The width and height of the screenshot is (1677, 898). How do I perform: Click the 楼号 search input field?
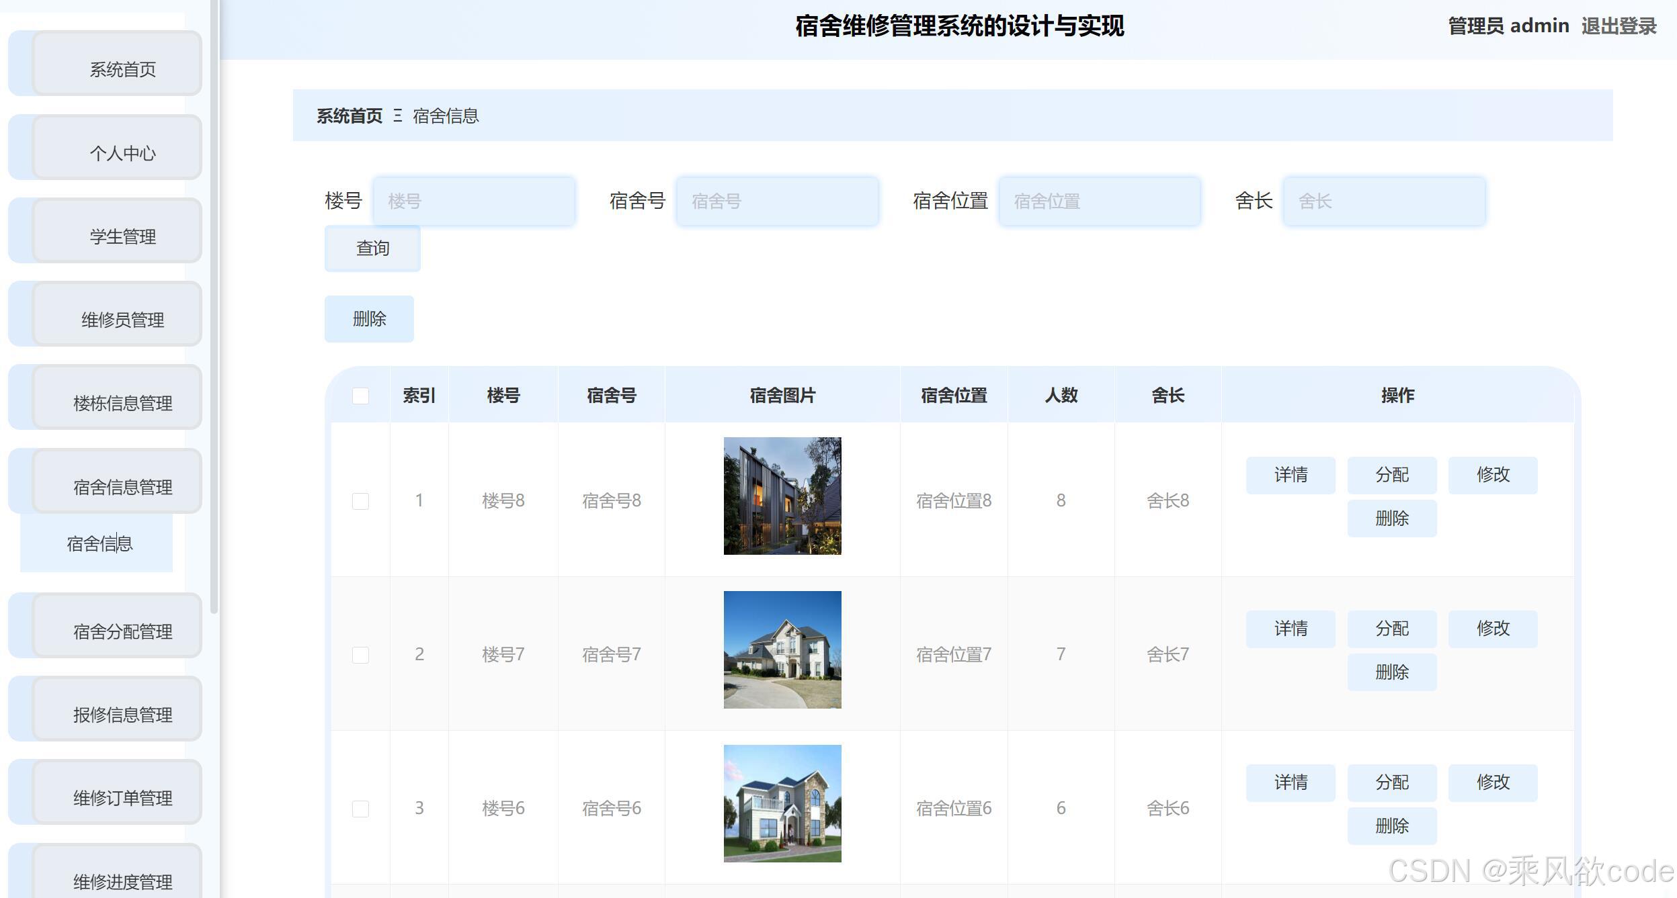tap(475, 200)
